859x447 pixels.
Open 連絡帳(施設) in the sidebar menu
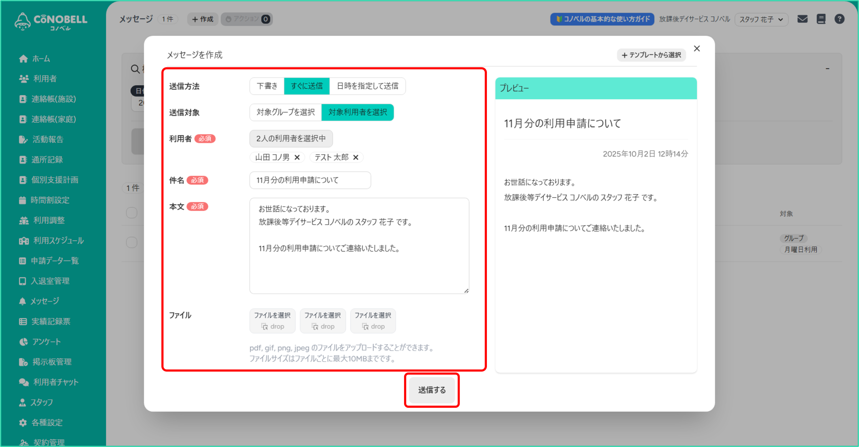coord(54,99)
